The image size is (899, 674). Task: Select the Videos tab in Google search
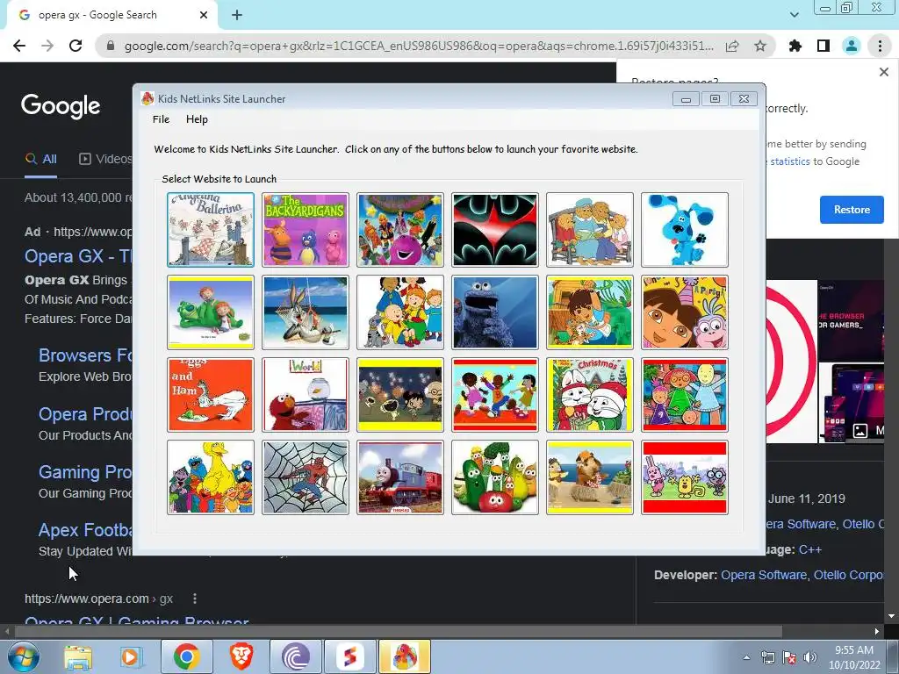click(x=105, y=160)
